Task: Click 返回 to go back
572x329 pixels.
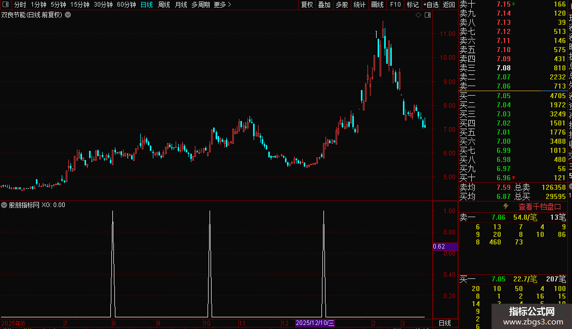Action: click(x=448, y=5)
